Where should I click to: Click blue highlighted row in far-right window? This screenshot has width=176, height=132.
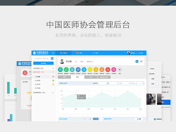point(166,102)
